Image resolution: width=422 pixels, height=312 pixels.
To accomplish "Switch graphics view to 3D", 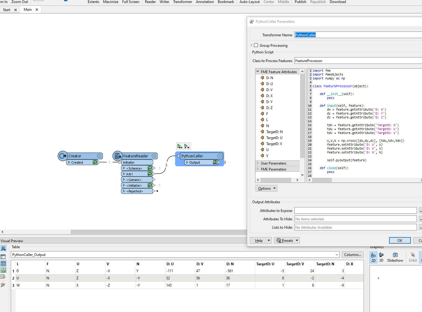I will point(381,257).
